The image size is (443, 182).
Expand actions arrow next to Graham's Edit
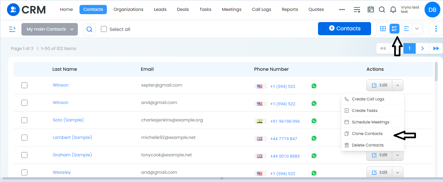(397, 155)
